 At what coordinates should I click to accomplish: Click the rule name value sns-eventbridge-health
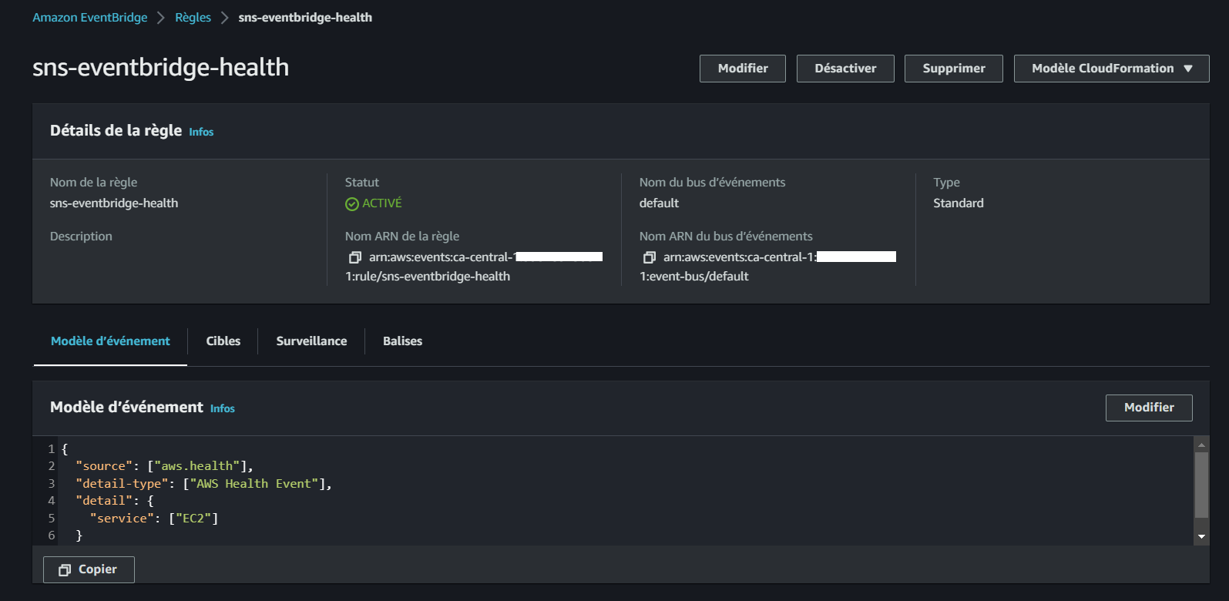[114, 203]
